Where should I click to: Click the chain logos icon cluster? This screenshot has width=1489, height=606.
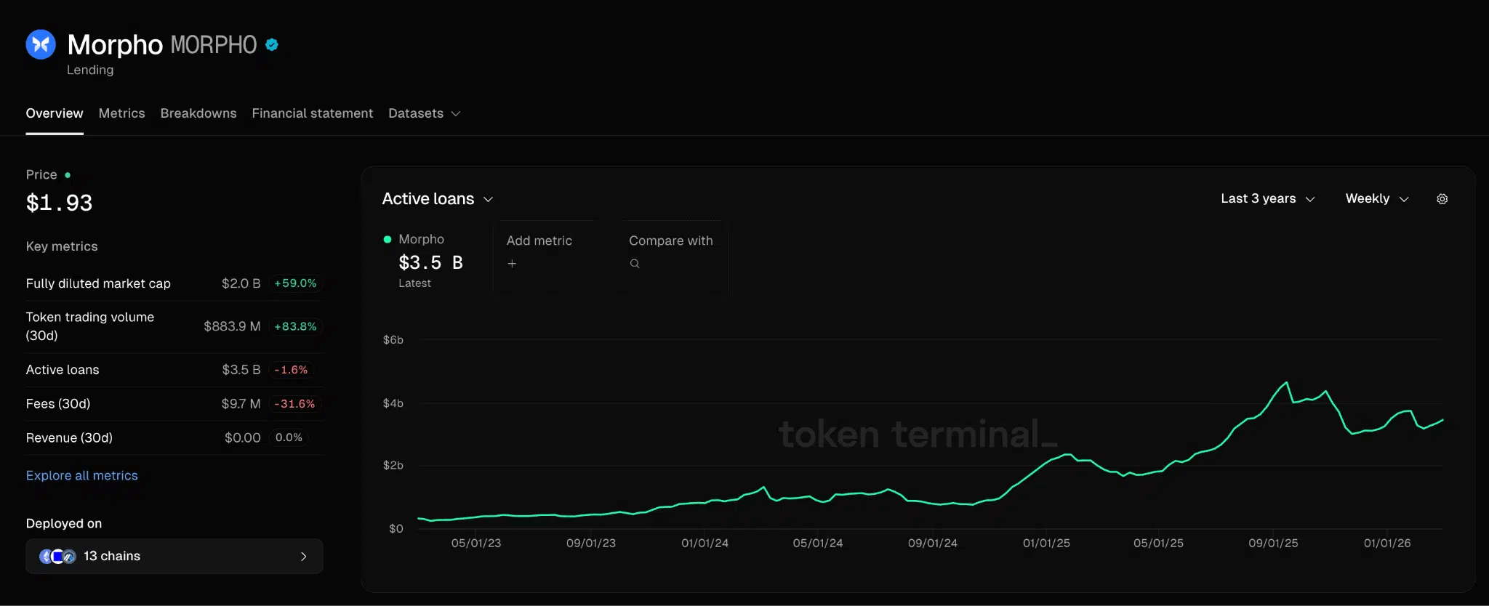[x=57, y=557]
